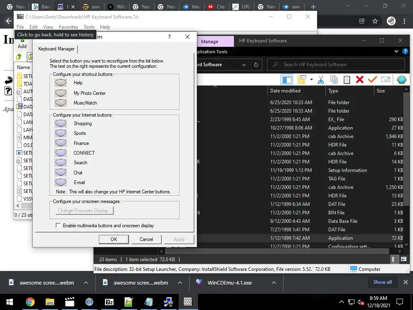Click the Finance Internet button icon
Image resolution: width=413 pixels, height=310 pixels.
coord(60,143)
